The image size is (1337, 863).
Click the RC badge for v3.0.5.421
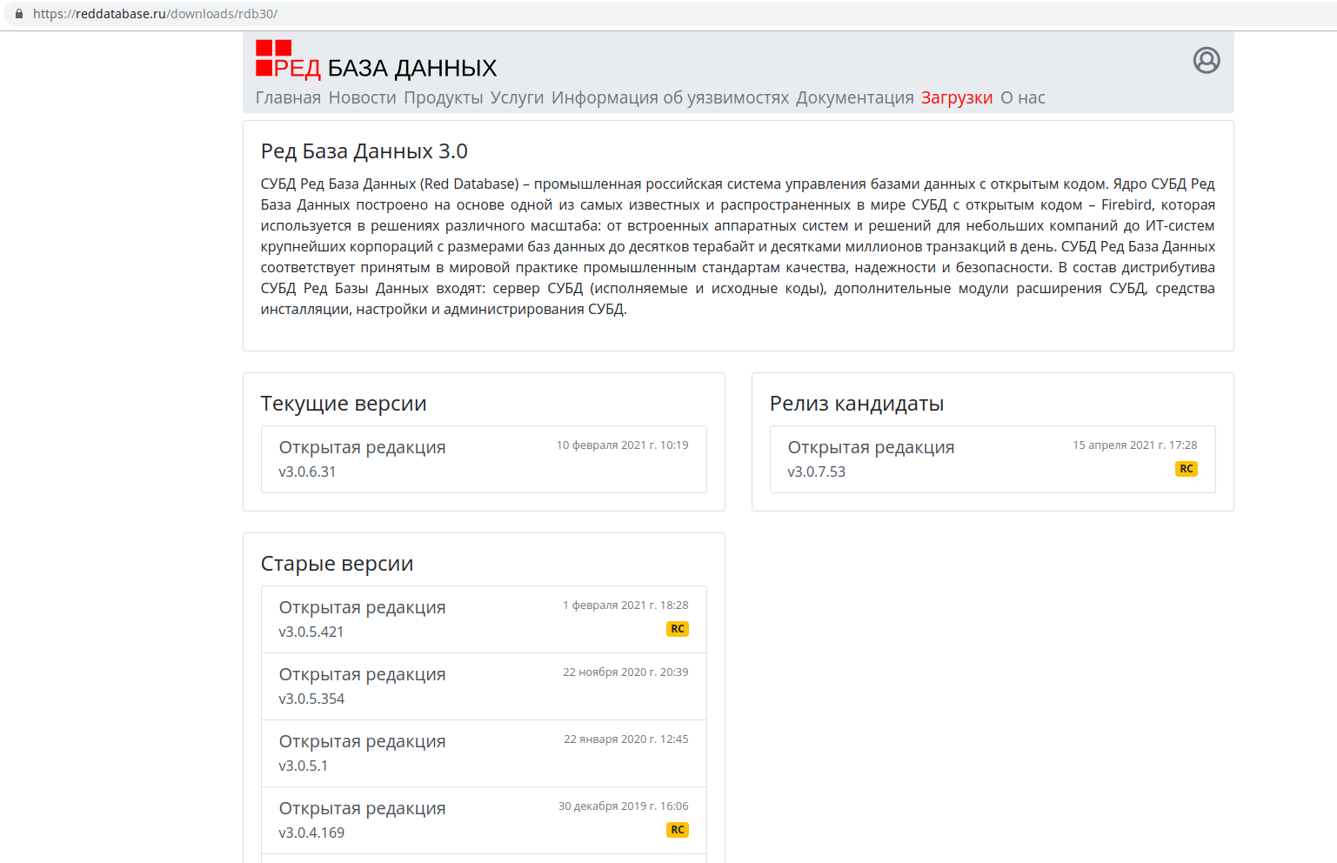(678, 629)
